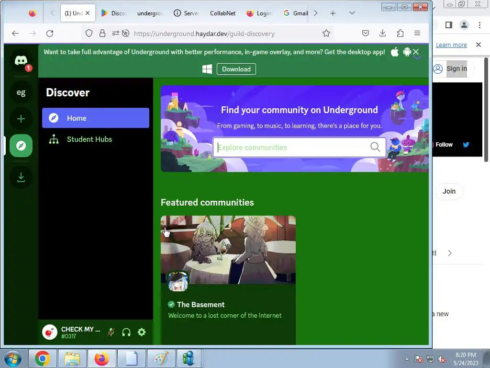Open a new tab with plus button
The image size is (490, 368).
click(333, 13)
